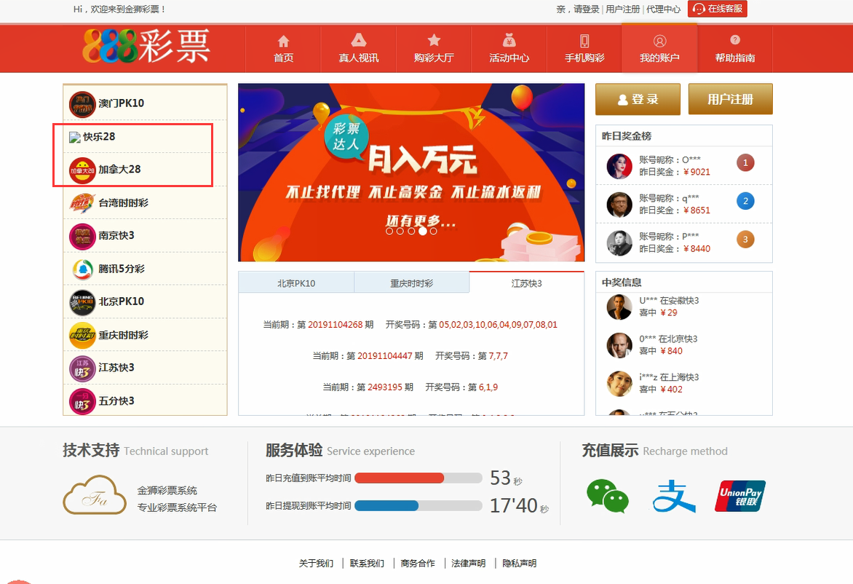Click the UnionPay 银联 logo
Screen dimensions: 853x584
point(740,496)
